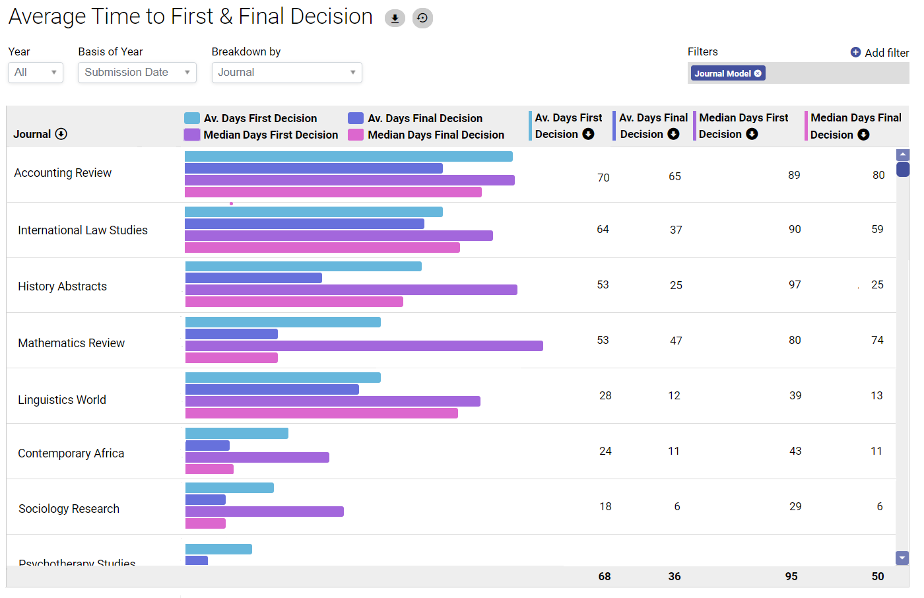Sort by Av. Days Final Decision arrow
This screenshot has width=924, height=598.
coord(673,134)
